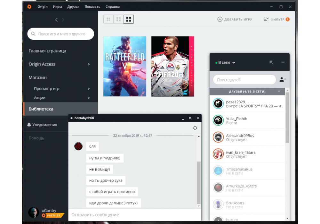Open the Игры menu
Screen dimensions: 320x224
click(57, 7)
